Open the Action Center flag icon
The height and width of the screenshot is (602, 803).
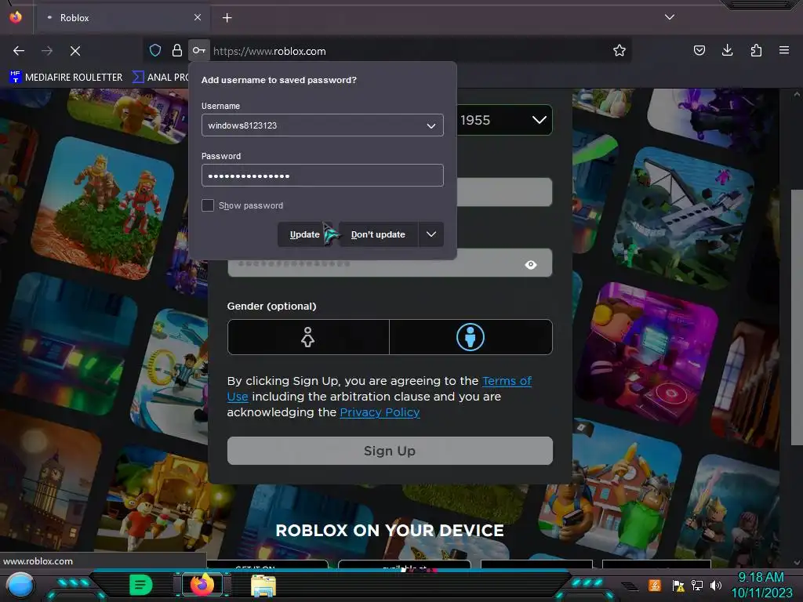click(x=678, y=585)
